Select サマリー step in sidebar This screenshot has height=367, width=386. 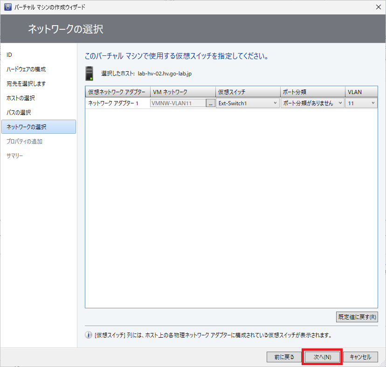click(x=15, y=156)
